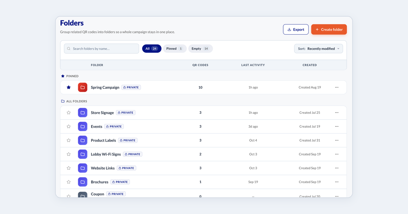This screenshot has width=408, height=214.
Task: Click the PRIVATE badge on Brochures
Action: pyautogui.click(x=120, y=182)
